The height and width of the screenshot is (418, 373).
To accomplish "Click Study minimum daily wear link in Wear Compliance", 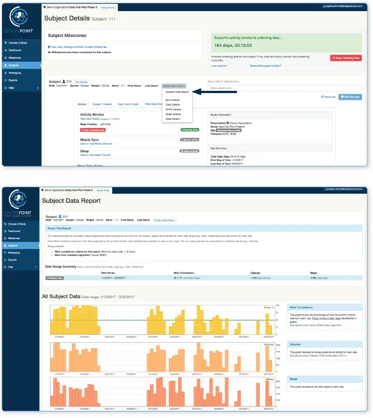I will 326,318.
